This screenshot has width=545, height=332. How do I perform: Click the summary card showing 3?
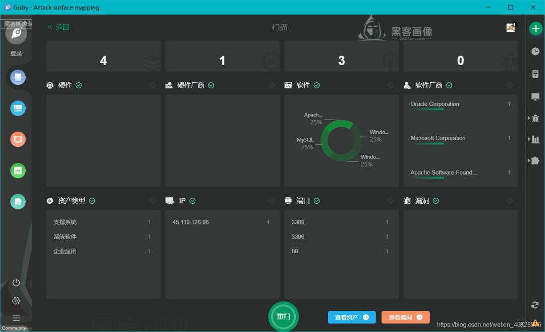click(341, 57)
